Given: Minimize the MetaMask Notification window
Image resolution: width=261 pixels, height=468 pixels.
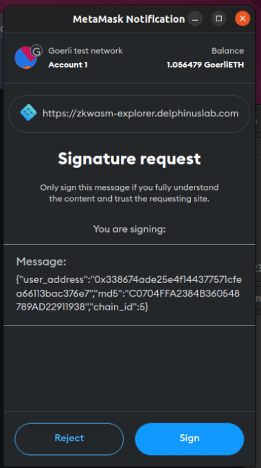Looking at the screenshot, I should [195, 19].
